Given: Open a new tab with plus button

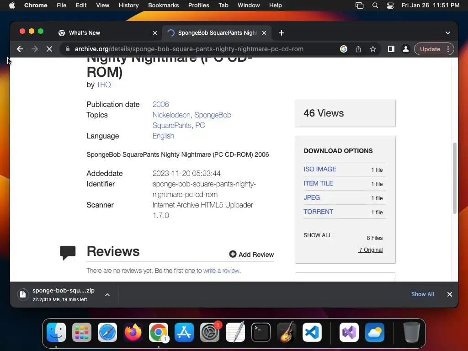Looking at the screenshot, I should (281, 33).
